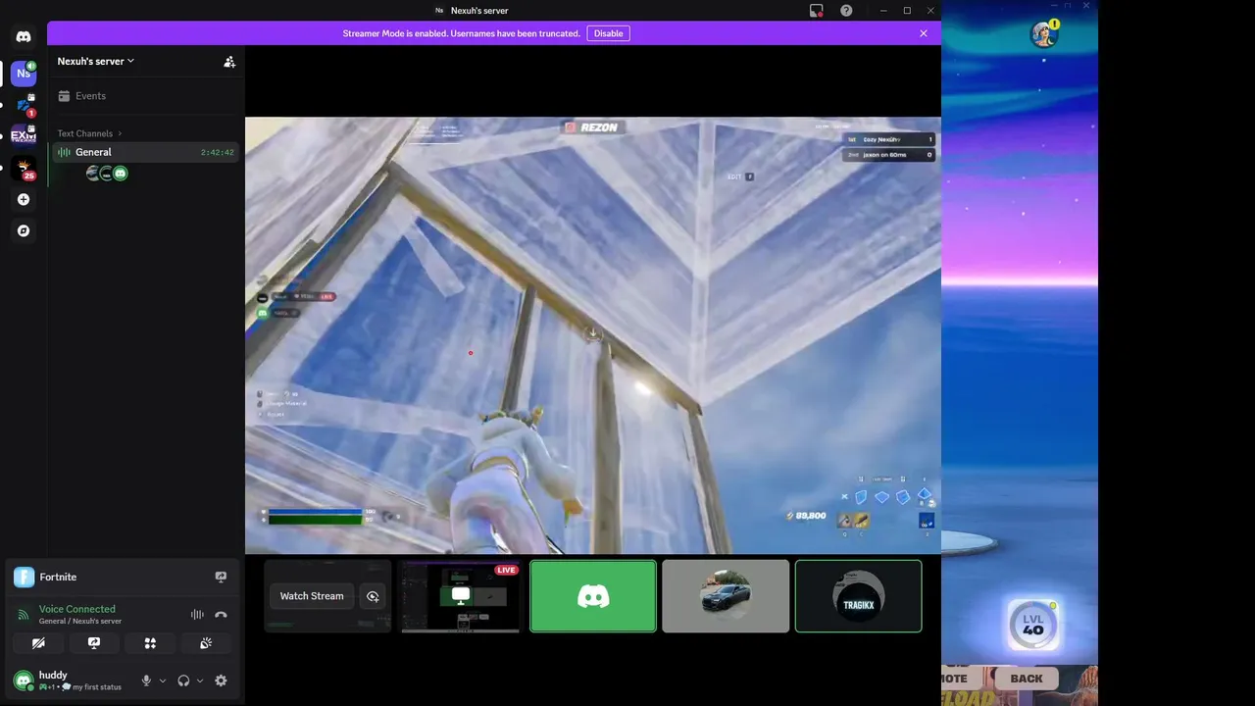
Task: Select the General voice channel
Action: coord(145,152)
